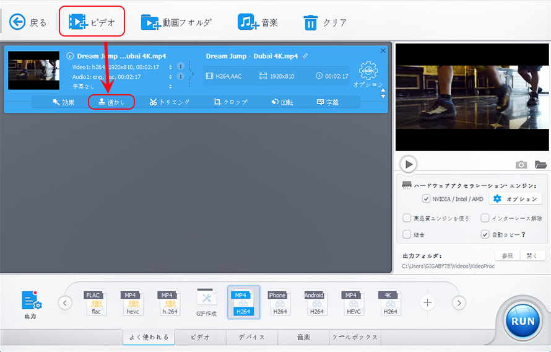Toggle 自動コピー checkbox

(485, 234)
